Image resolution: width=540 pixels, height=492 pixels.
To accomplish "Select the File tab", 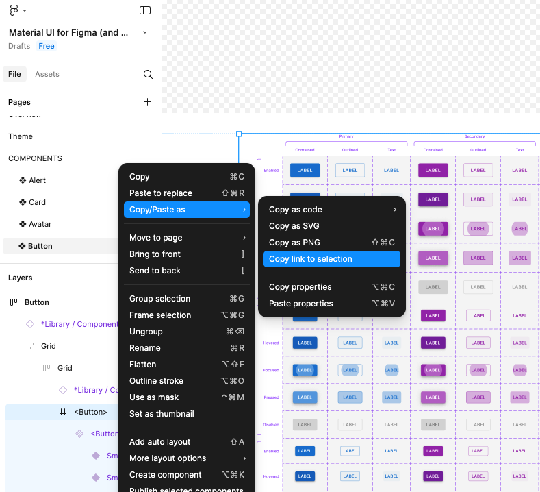I will (14, 74).
